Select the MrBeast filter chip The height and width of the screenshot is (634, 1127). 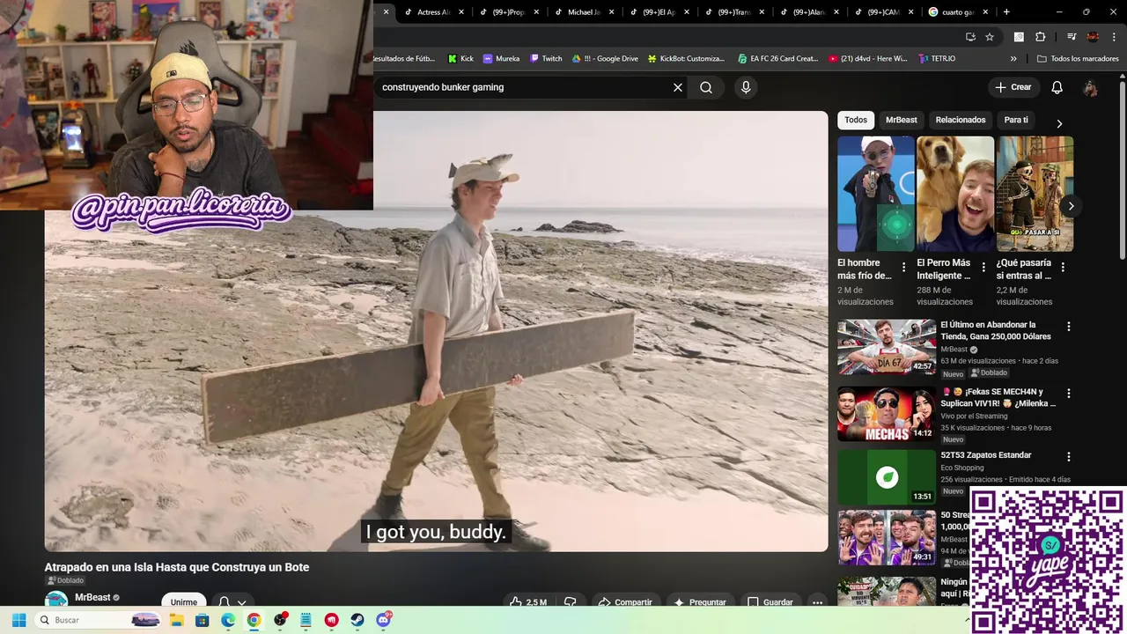901,120
